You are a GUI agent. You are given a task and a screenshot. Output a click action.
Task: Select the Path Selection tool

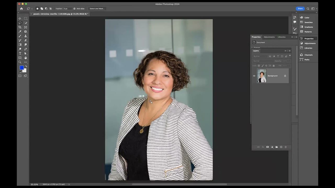26,54
